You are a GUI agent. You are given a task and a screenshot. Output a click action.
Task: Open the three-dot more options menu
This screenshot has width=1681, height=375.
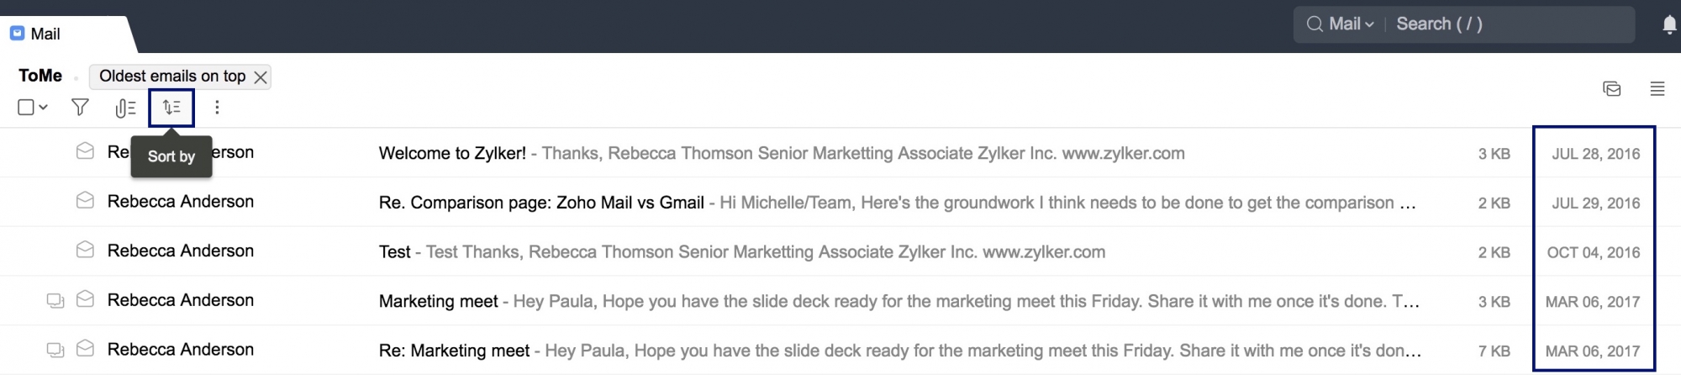(x=217, y=108)
